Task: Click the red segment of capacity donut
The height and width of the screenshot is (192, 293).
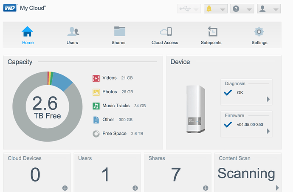Action: coord(48,78)
